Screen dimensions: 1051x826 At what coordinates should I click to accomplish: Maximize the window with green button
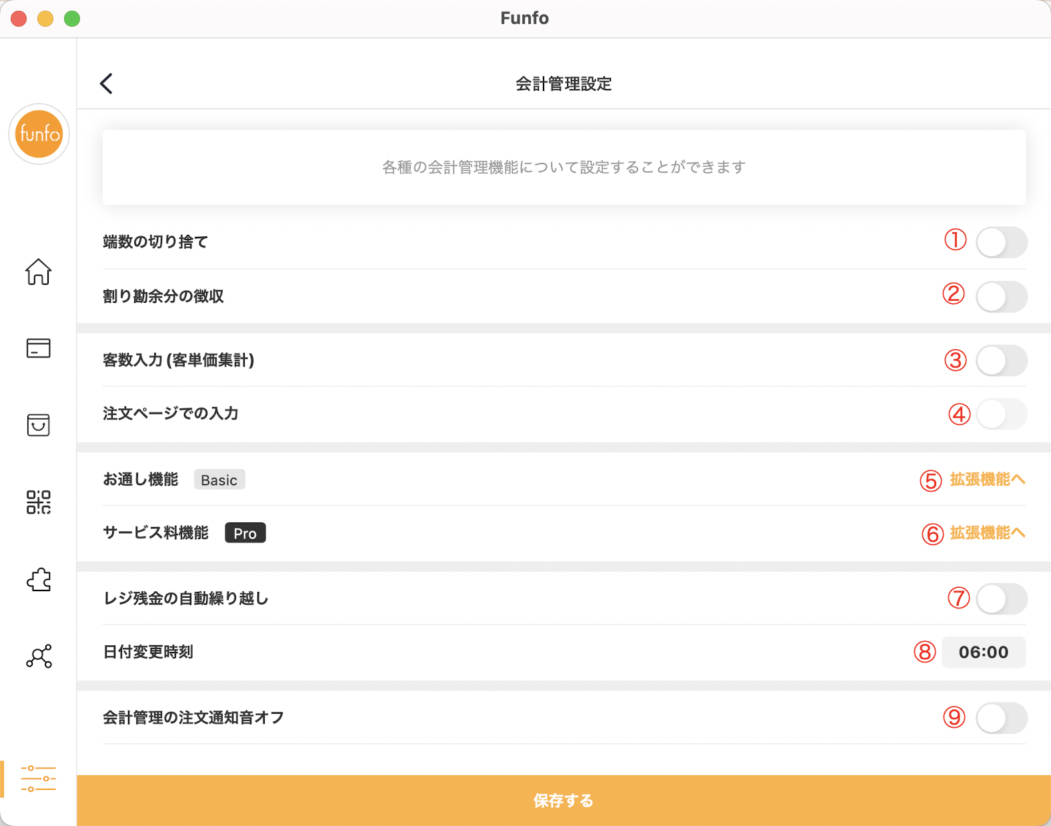coord(72,19)
